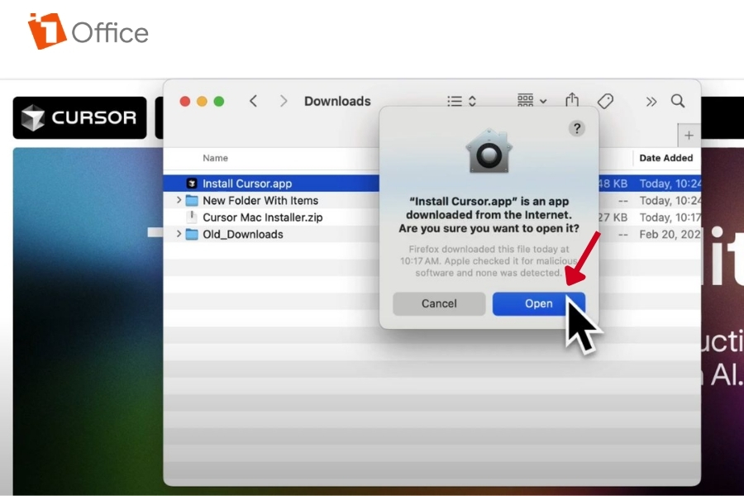The image size is (744, 496).
Task: Click the Downloads window title
Action: (x=337, y=101)
